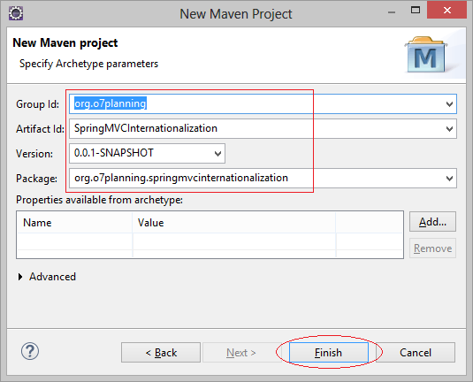Click into the Package text field

pyautogui.click(x=256, y=179)
